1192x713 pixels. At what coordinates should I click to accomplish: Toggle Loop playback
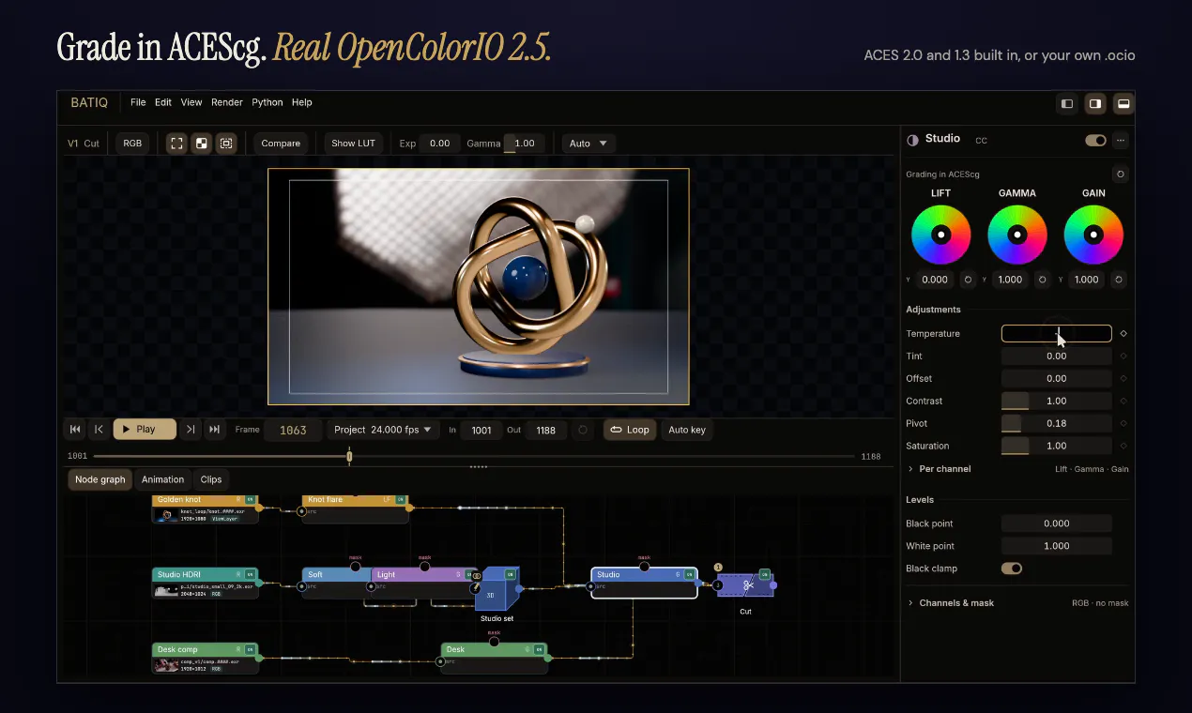(630, 430)
